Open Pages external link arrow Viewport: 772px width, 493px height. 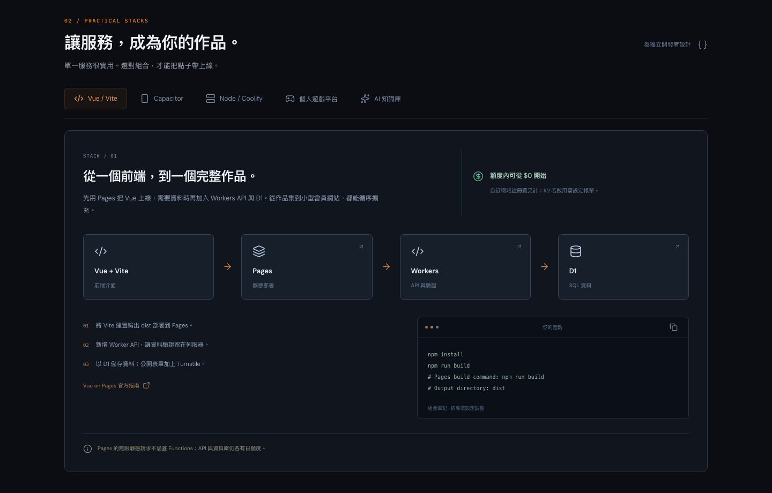(x=361, y=246)
